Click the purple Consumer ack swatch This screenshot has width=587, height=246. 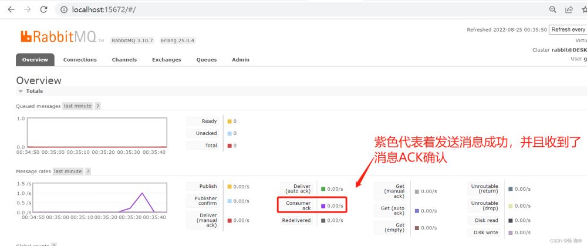point(323,206)
